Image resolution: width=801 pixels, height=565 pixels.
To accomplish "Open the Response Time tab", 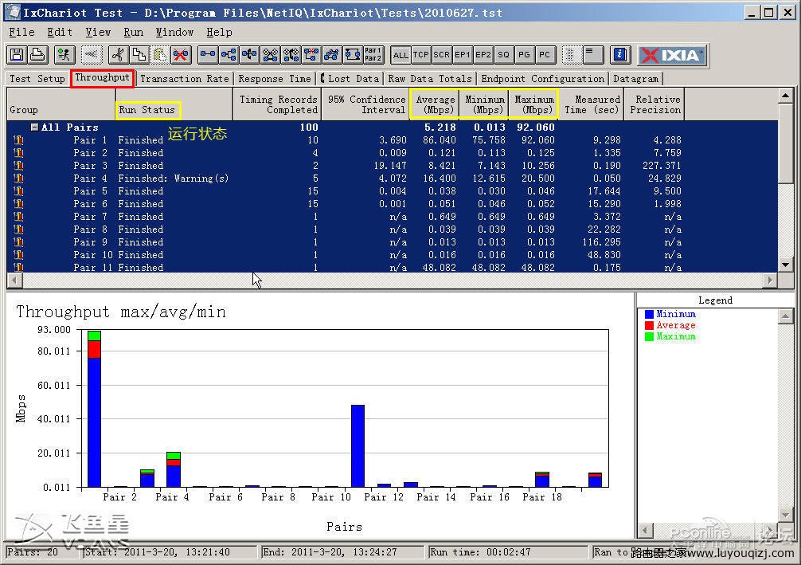I will click(275, 79).
